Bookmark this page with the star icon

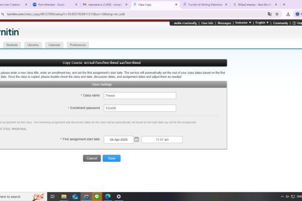(x=277, y=14)
